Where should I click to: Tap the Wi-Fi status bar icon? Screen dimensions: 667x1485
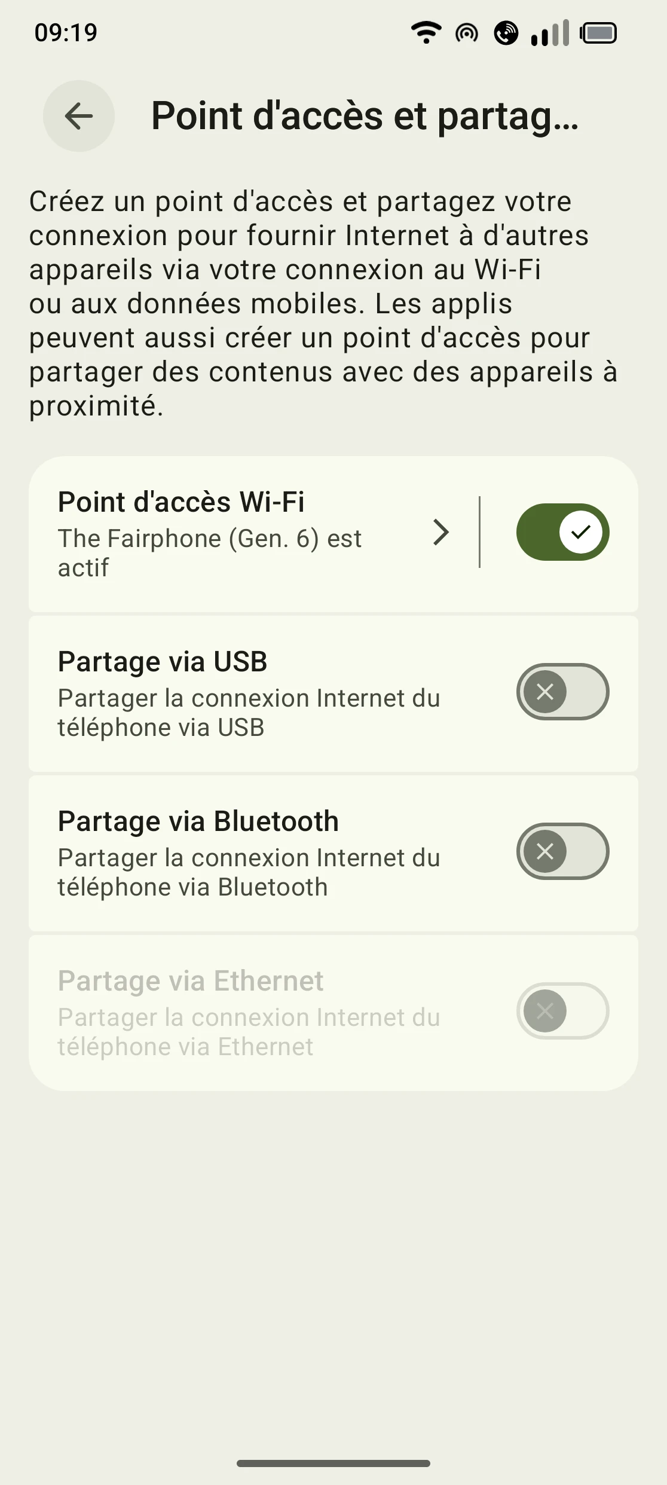pyautogui.click(x=426, y=33)
